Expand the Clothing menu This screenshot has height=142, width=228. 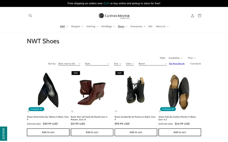pyautogui.click(x=92, y=27)
